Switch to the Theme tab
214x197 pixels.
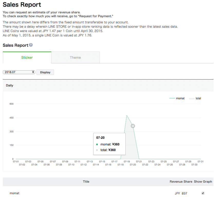[75, 57]
